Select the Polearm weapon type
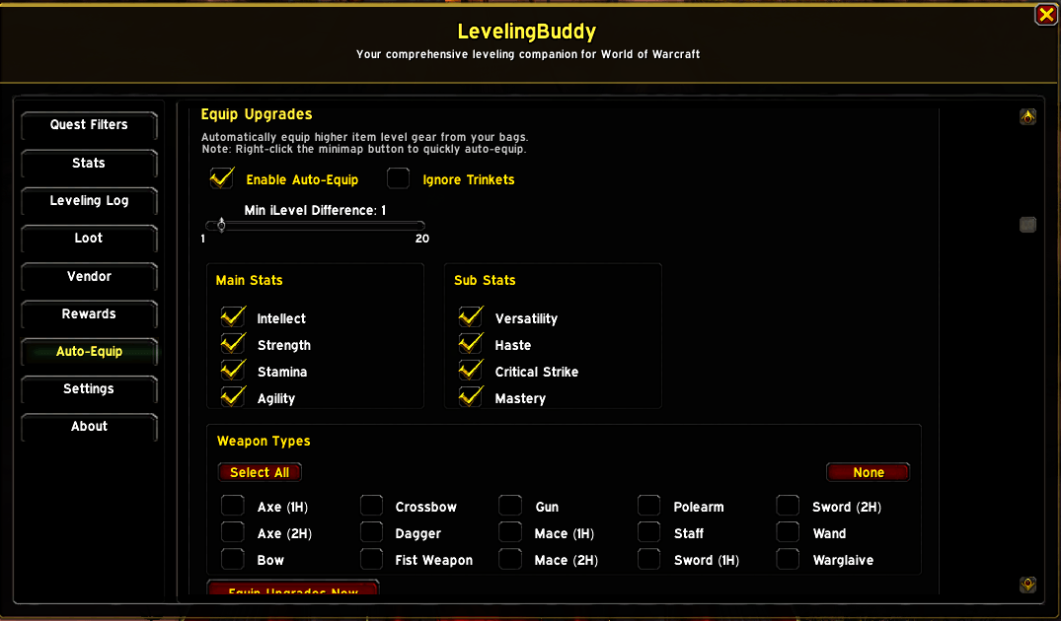The height and width of the screenshot is (621, 1061). tap(648, 506)
